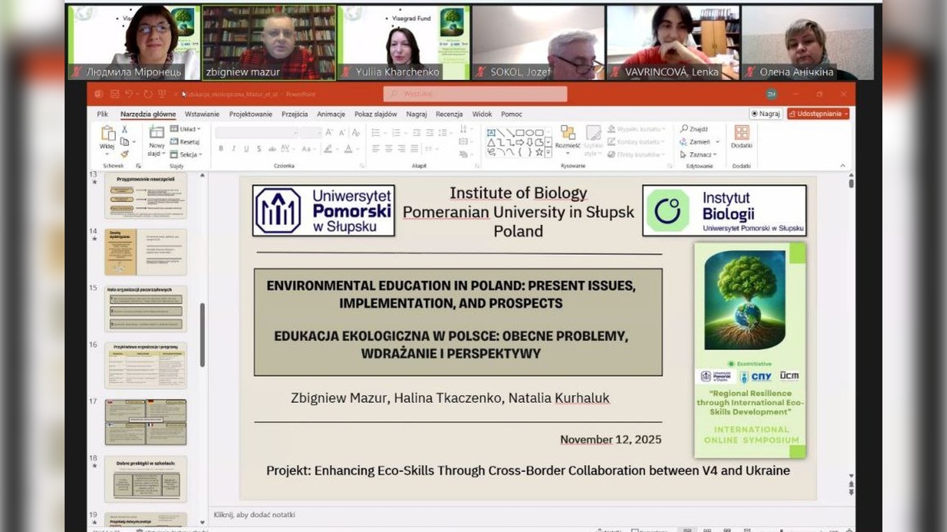Open the Wstawianie ribbon tab
Image resolution: width=947 pixels, height=532 pixels.
pos(202,114)
